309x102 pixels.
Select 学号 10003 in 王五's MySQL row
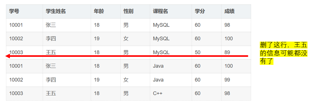(16, 52)
